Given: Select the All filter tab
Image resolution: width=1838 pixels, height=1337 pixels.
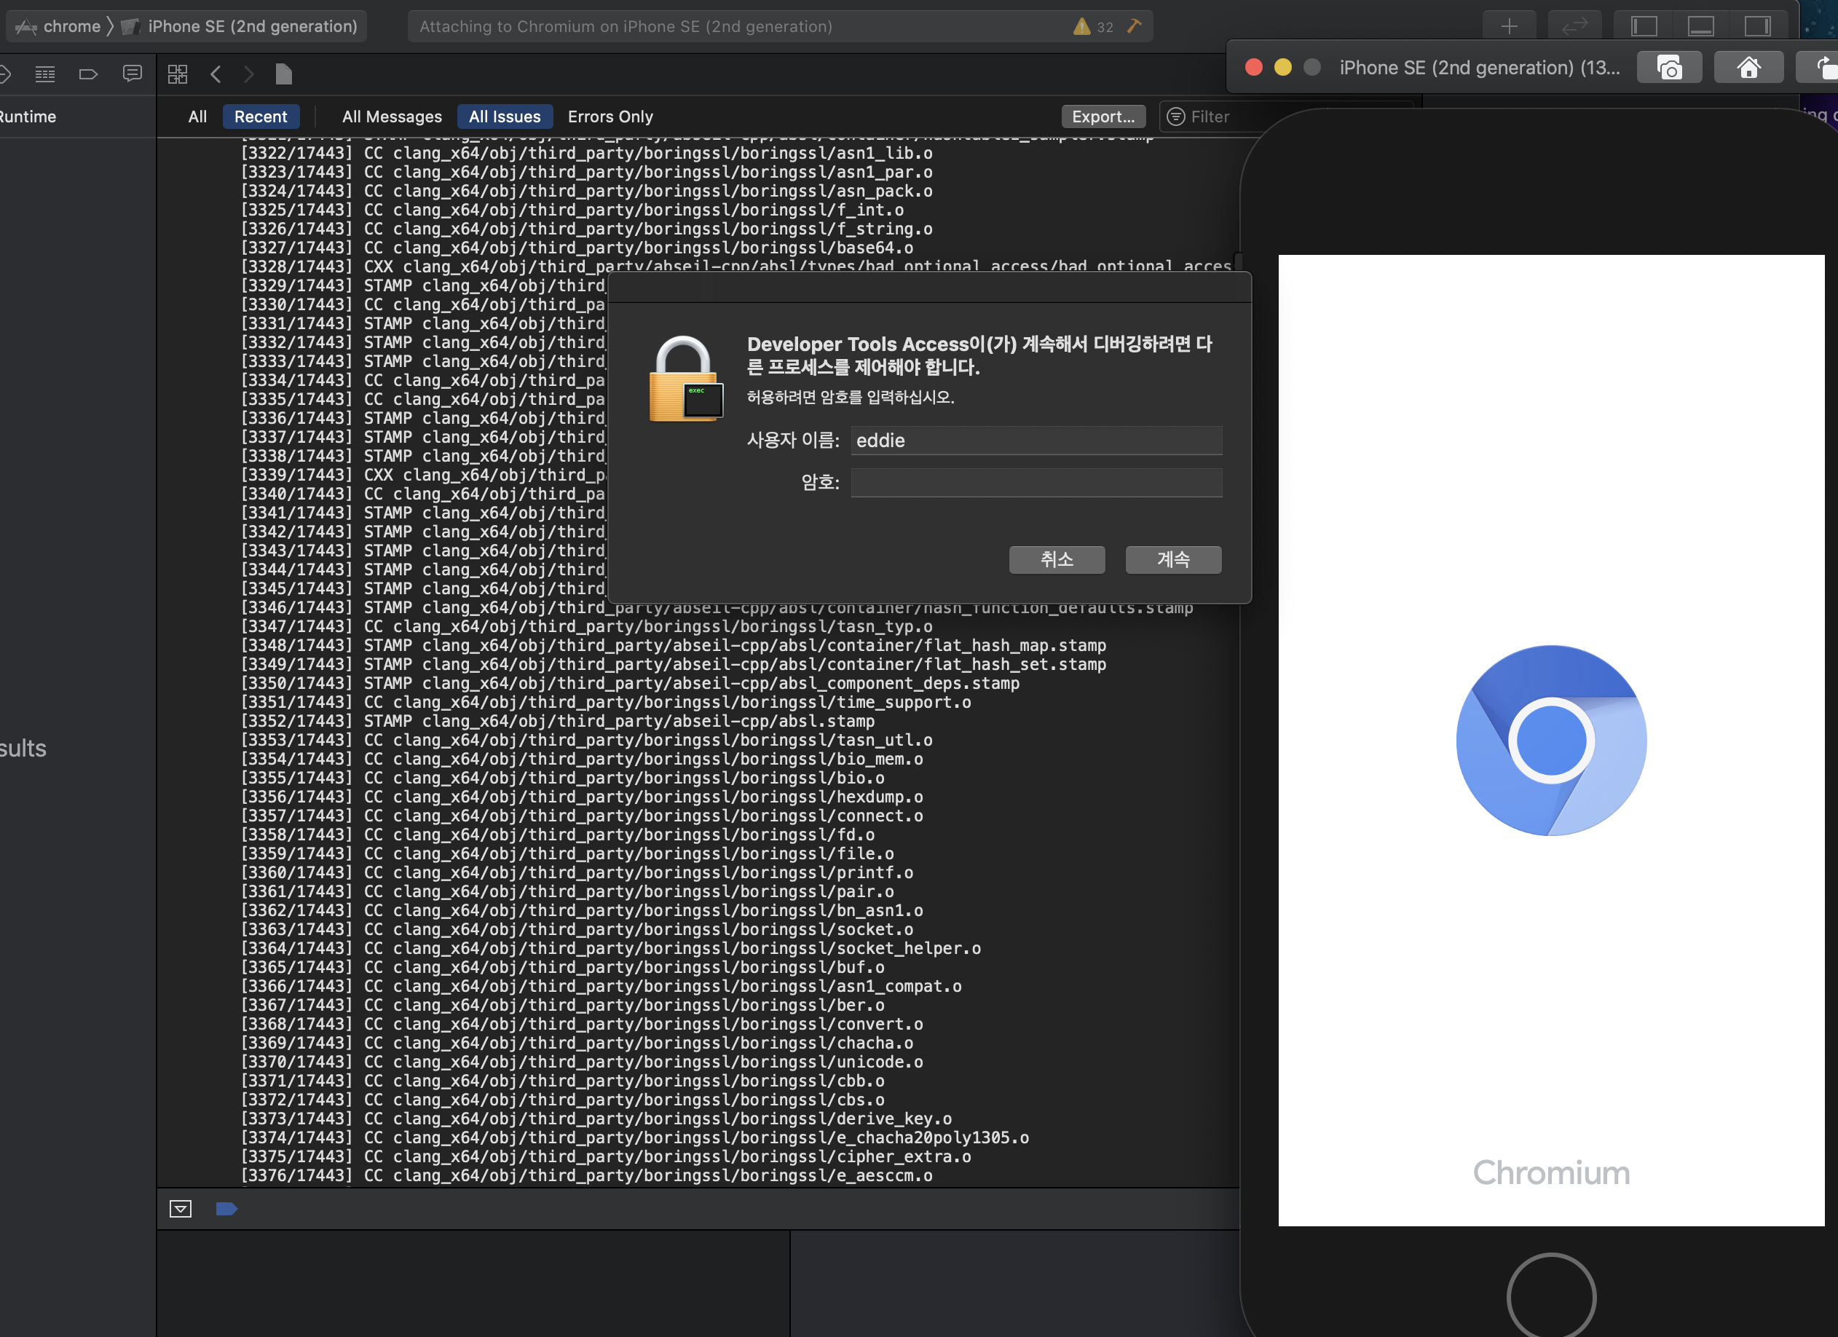Looking at the screenshot, I should pos(198,117).
